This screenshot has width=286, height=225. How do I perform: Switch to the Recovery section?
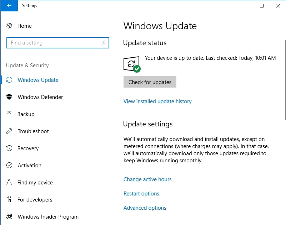click(x=28, y=148)
